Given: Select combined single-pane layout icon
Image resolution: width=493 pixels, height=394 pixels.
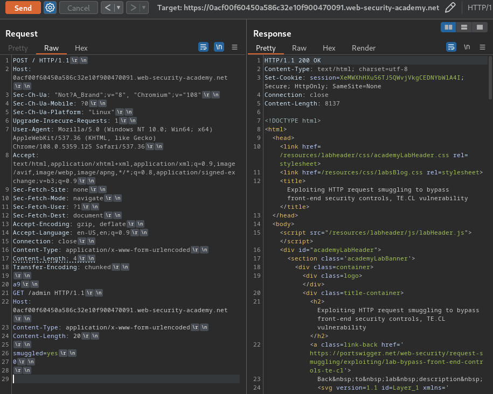Looking at the screenshot, I should 480,27.
